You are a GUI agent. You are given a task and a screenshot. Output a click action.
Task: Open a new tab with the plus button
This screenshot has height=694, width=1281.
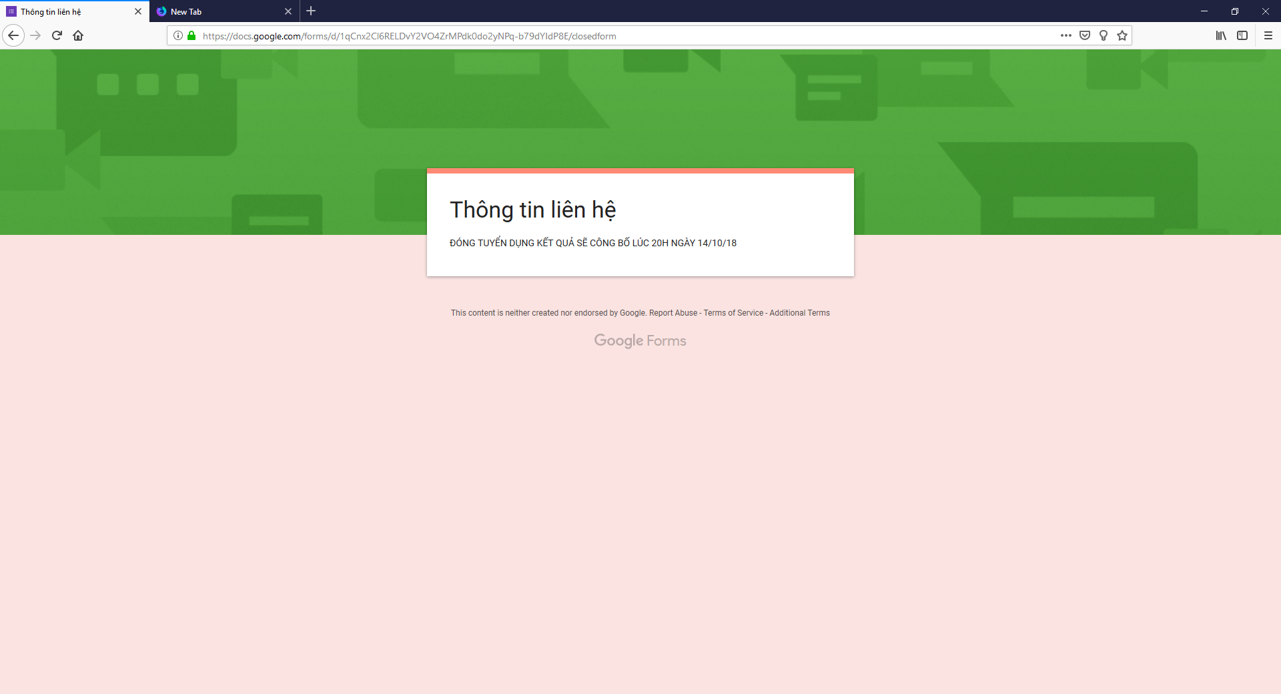coord(311,11)
